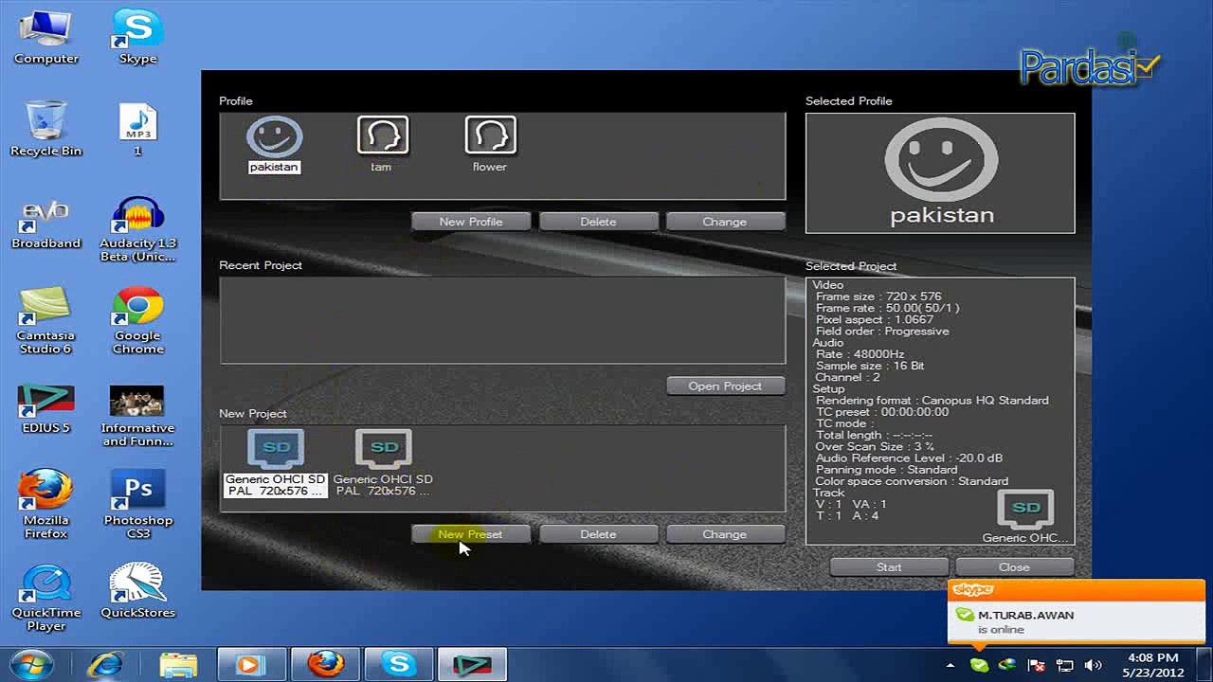
Task: Open the volume control in the tray
Action: tap(1093, 665)
